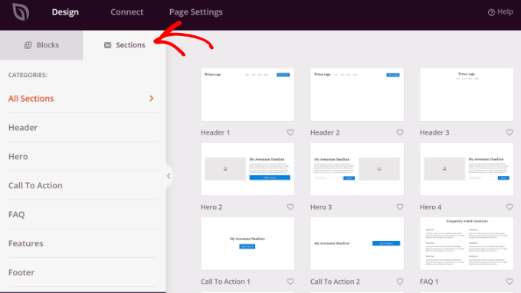Choose the Hero 3 section thumbnail
Screen dimensions: 521x293
pos(357,169)
